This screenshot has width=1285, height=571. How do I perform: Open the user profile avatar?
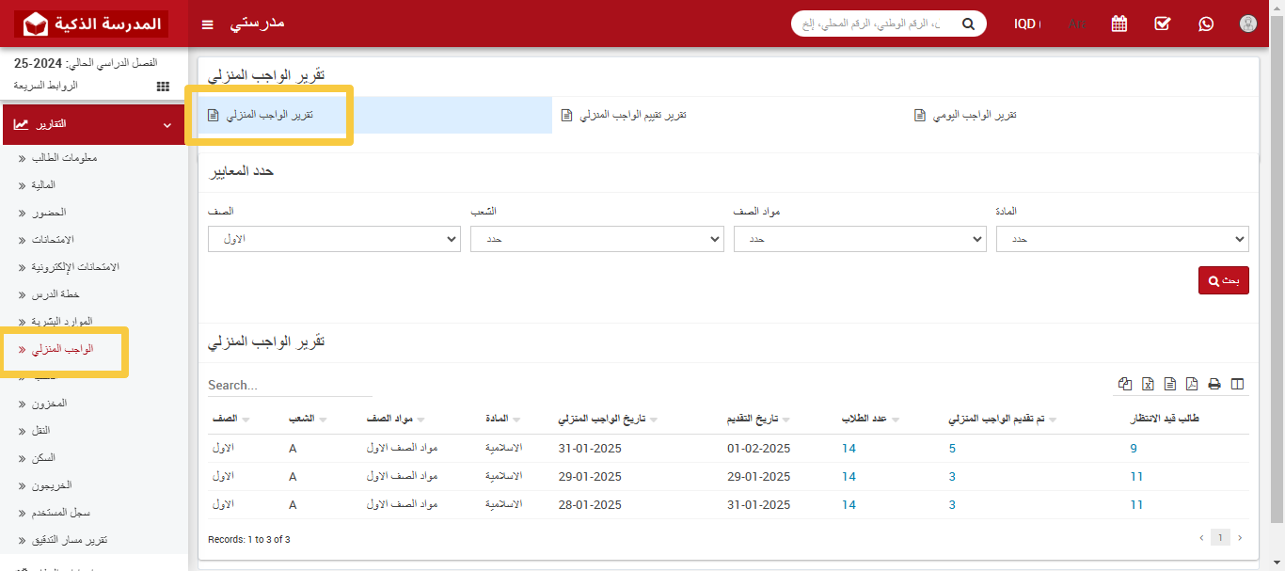pos(1248,24)
